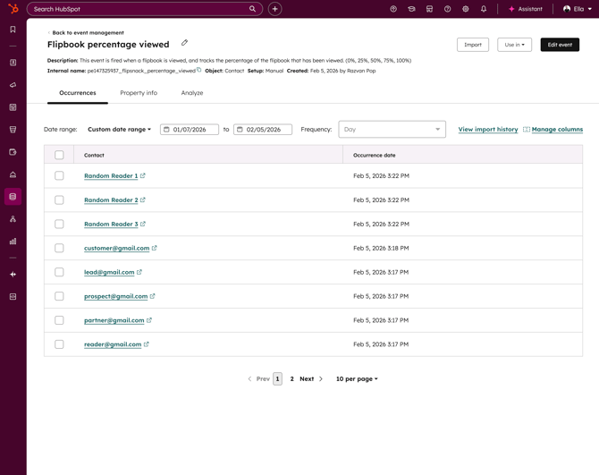Open the settings gear icon
Screen dimensions: 599x475
[x=466, y=9]
